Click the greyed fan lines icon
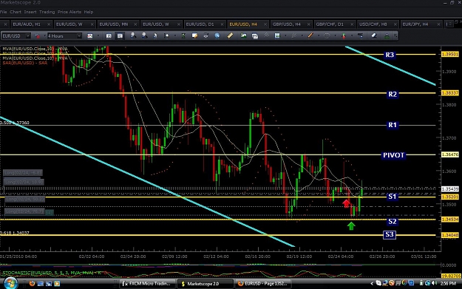The height and width of the screenshot is (289, 462). tap(293, 36)
